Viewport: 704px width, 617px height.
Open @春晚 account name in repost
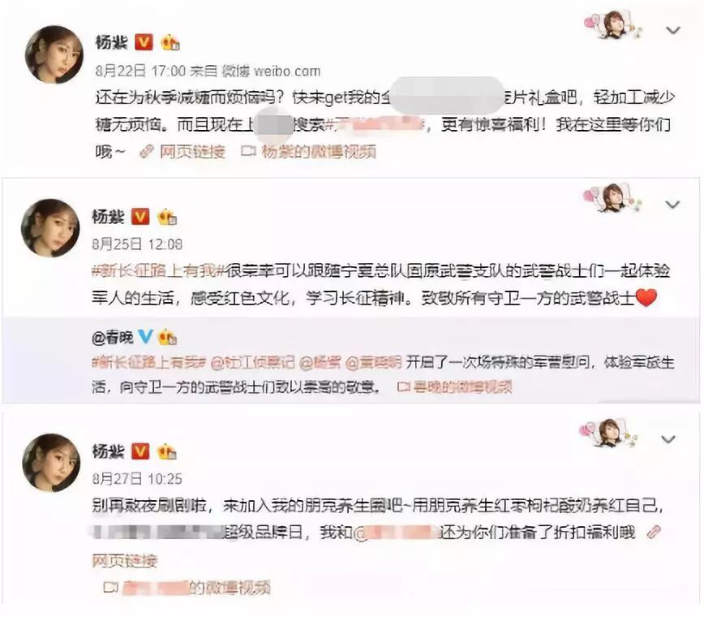[113, 337]
